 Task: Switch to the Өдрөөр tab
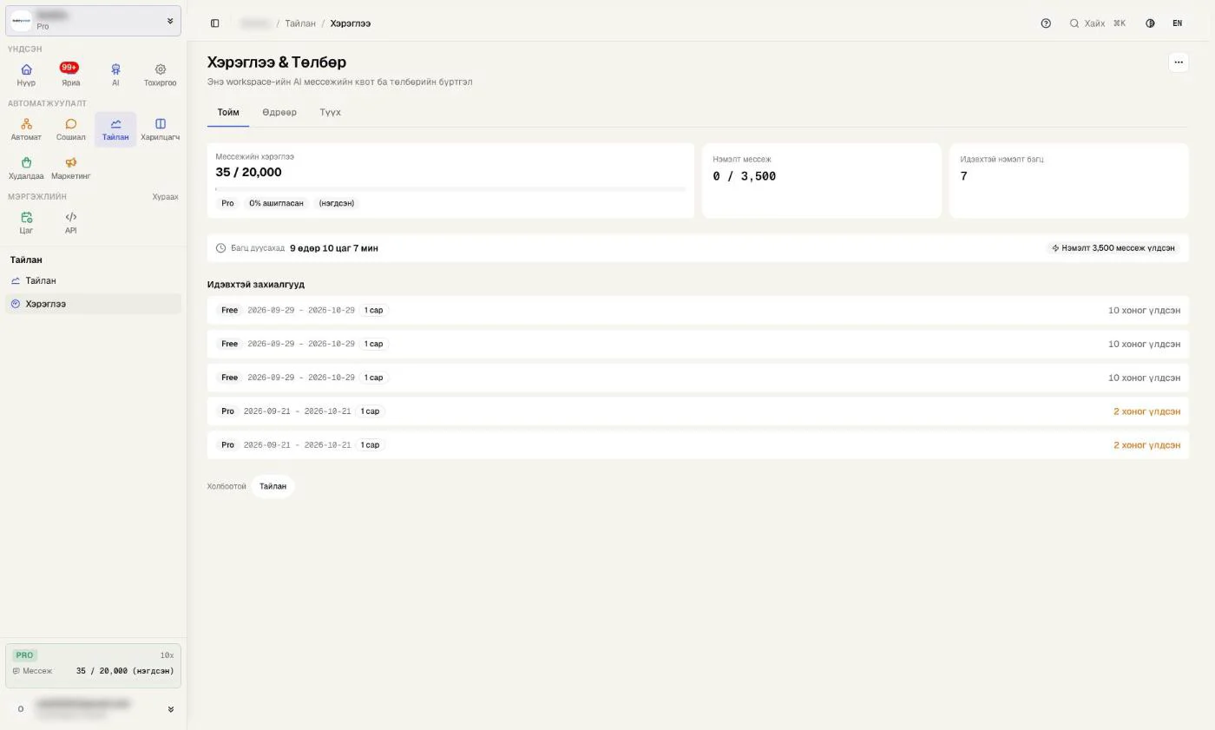279,113
